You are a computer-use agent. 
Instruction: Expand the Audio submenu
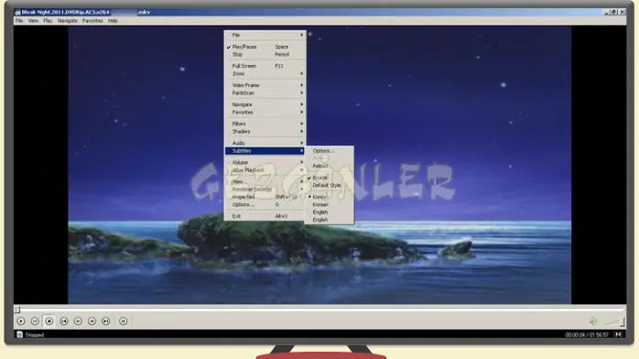tap(265, 143)
